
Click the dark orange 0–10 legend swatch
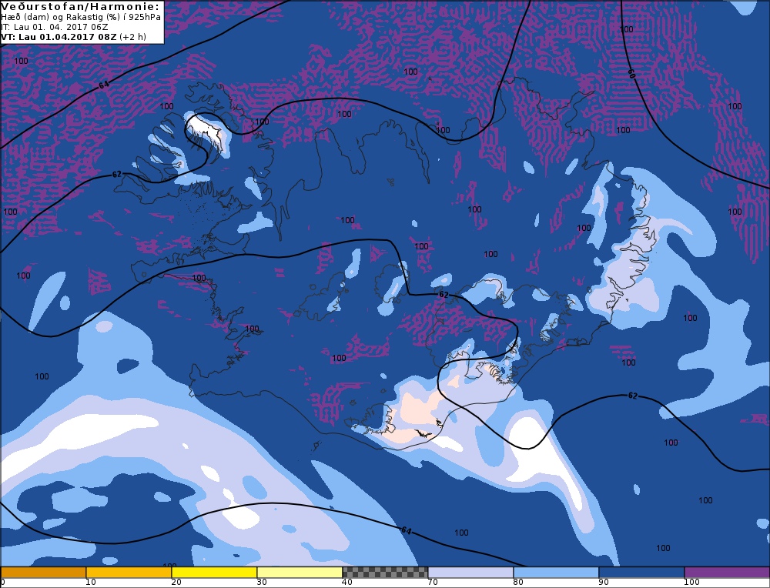(43, 573)
